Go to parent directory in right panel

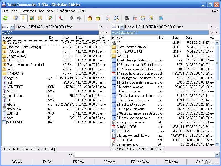tap(217, 27)
